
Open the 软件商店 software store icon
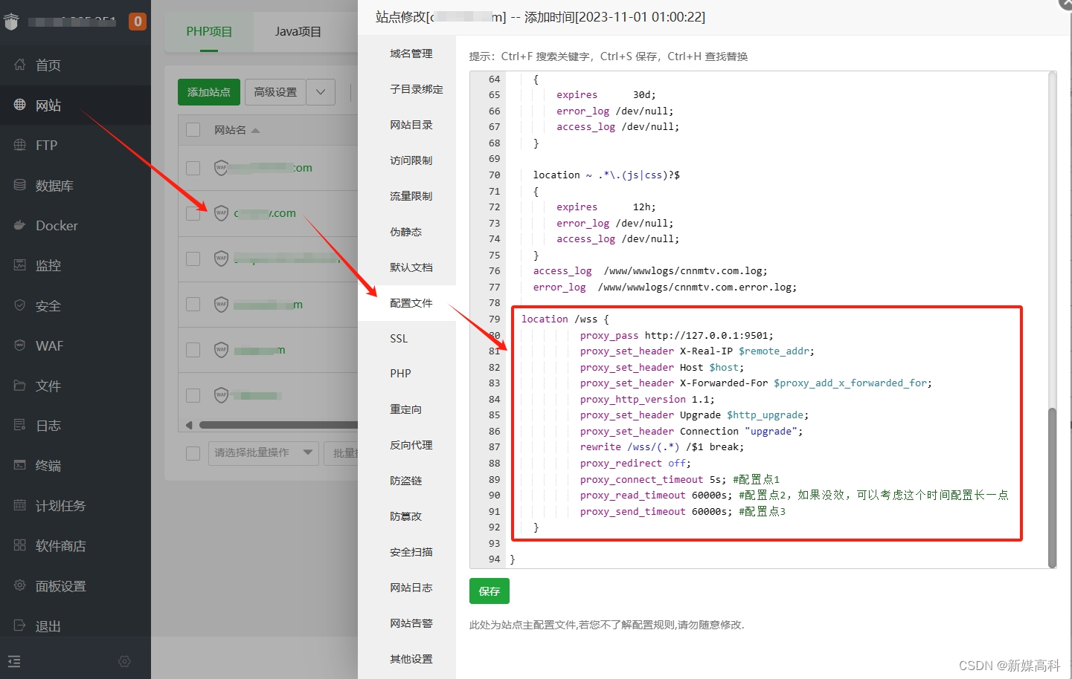[x=19, y=545]
